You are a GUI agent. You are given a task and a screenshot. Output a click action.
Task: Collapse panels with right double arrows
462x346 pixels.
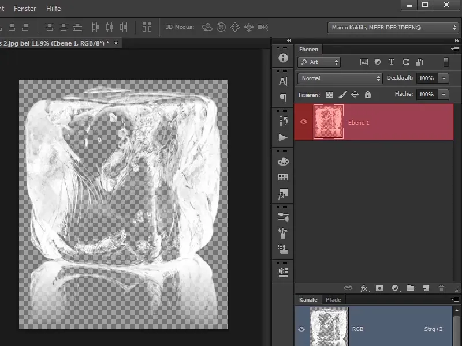(457, 40)
